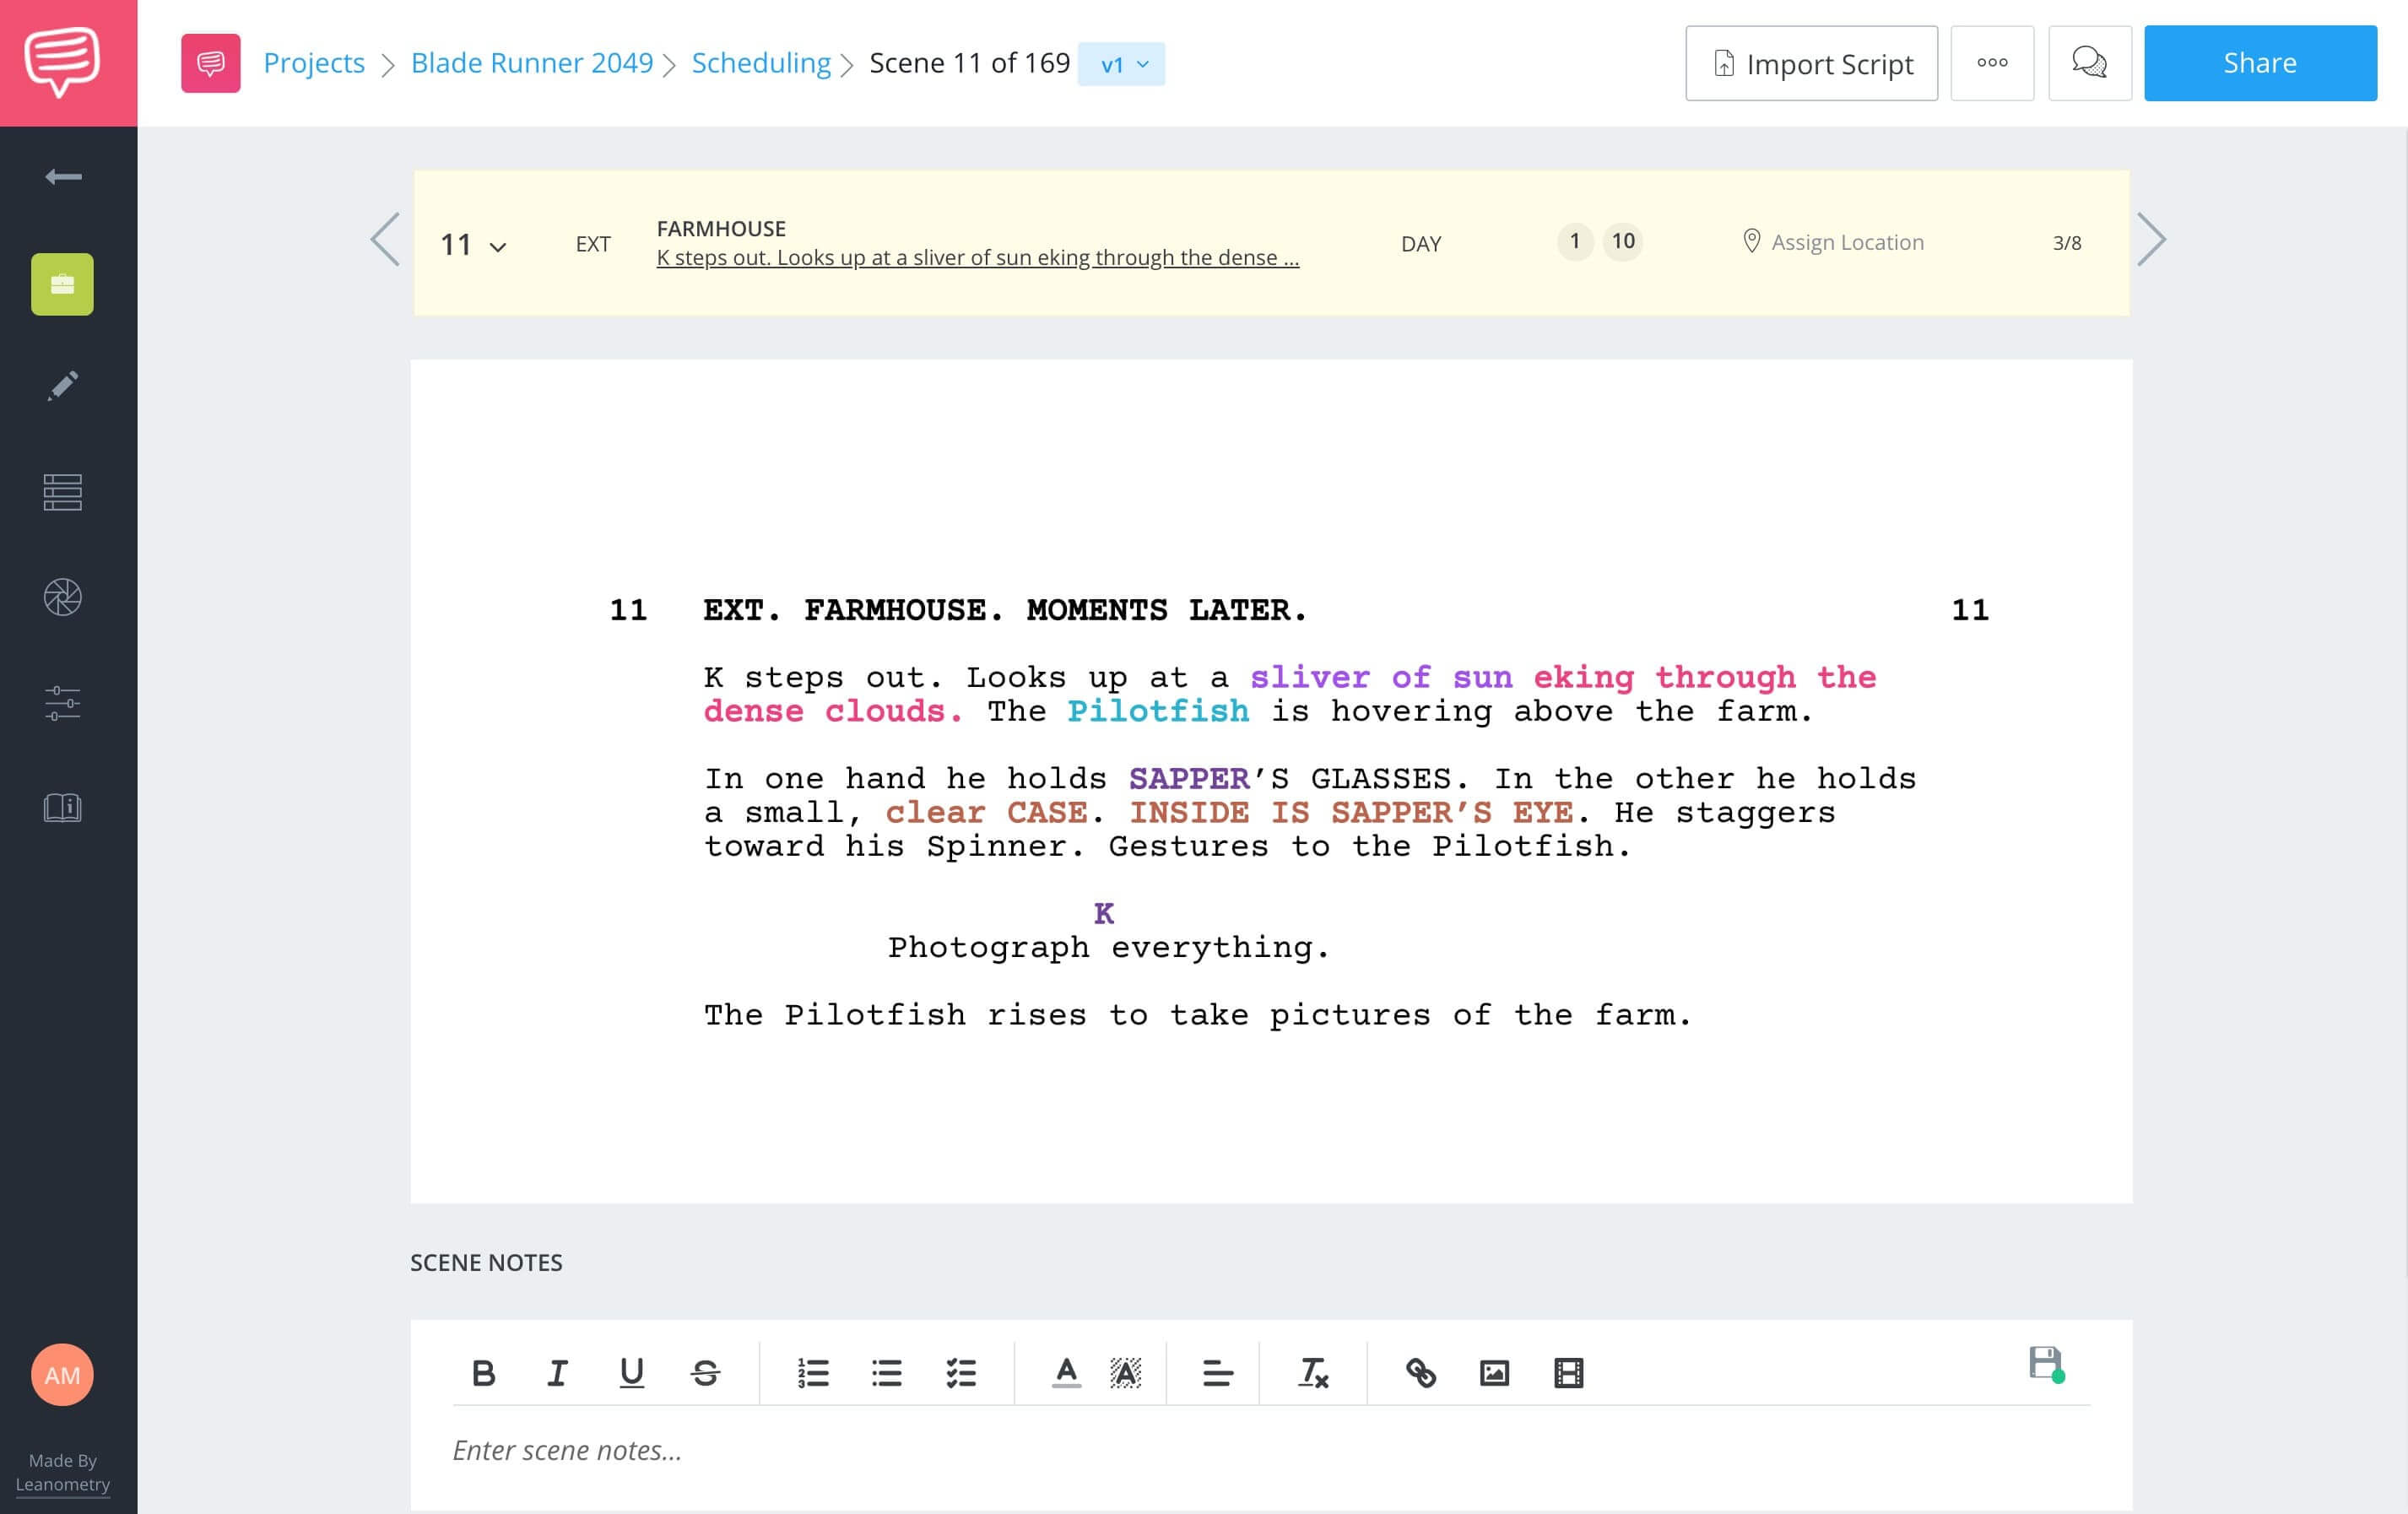Click the FARMHOUSE scene title

721,228
